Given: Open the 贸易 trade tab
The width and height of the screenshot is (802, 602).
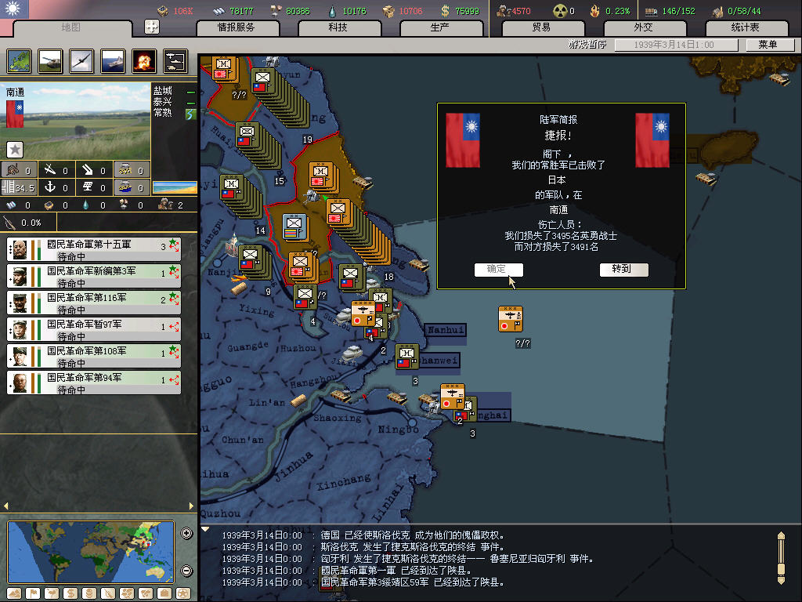Looking at the screenshot, I should click(542, 27).
